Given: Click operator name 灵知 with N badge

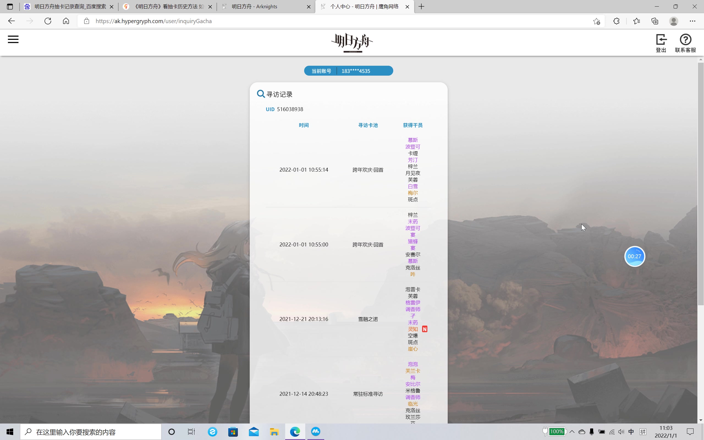Looking at the screenshot, I should click(413, 329).
